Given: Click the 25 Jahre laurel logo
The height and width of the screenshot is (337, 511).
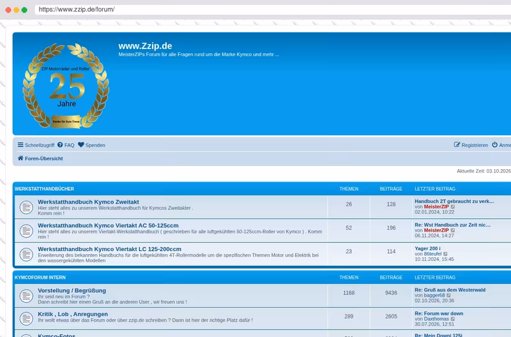Looking at the screenshot, I should [66, 86].
